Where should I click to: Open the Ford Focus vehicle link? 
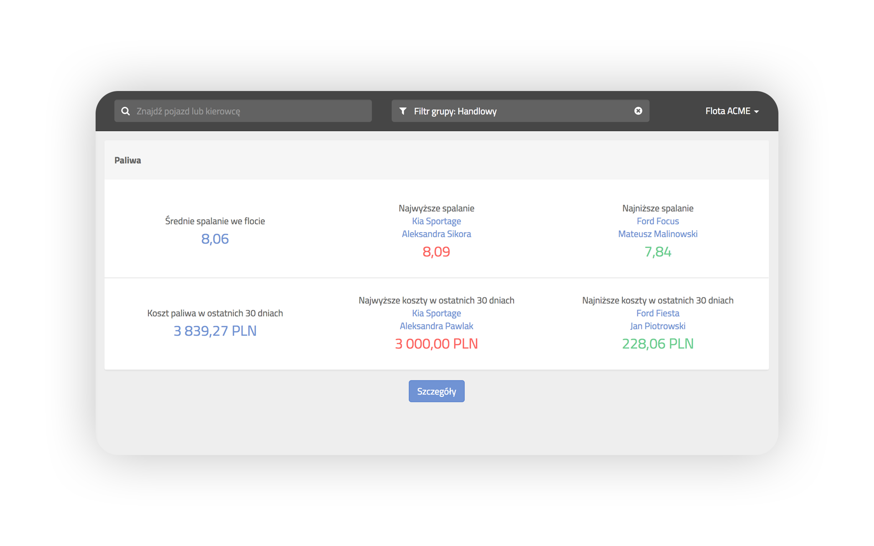coord(657,221)
